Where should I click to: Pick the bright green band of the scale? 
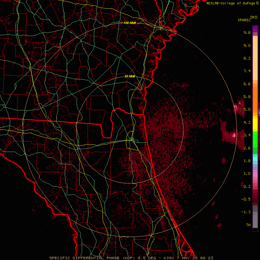(x=255, y=139)
